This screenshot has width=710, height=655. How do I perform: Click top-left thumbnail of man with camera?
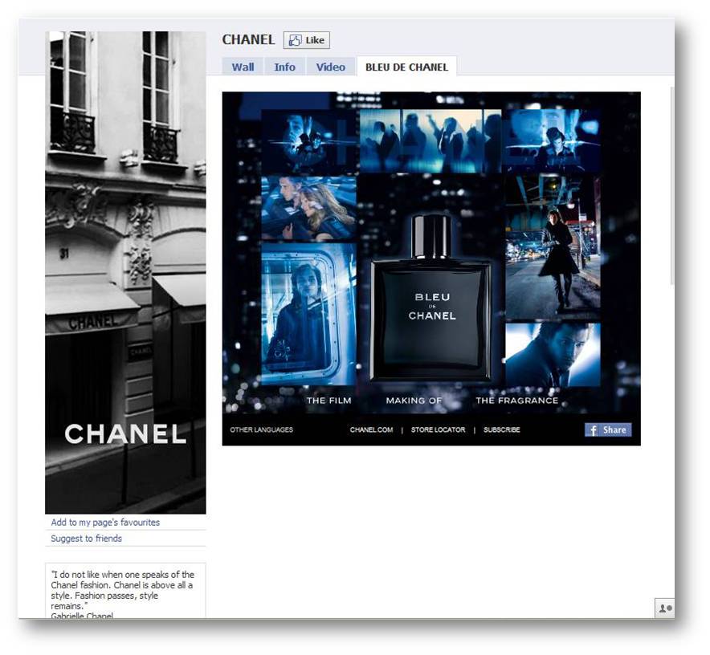tap(308, 140)
